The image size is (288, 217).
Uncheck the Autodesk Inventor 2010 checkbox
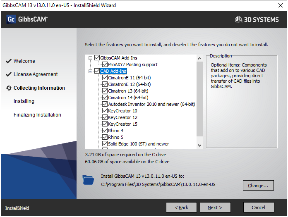pos(105,104)
